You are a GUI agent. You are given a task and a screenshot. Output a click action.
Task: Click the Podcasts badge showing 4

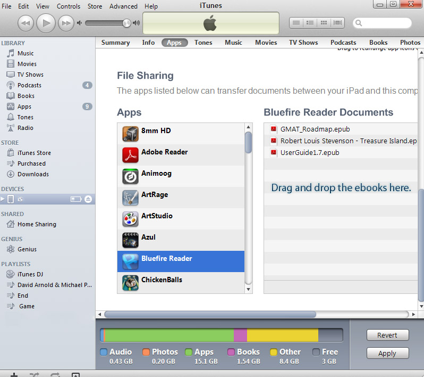pos(87,85)
